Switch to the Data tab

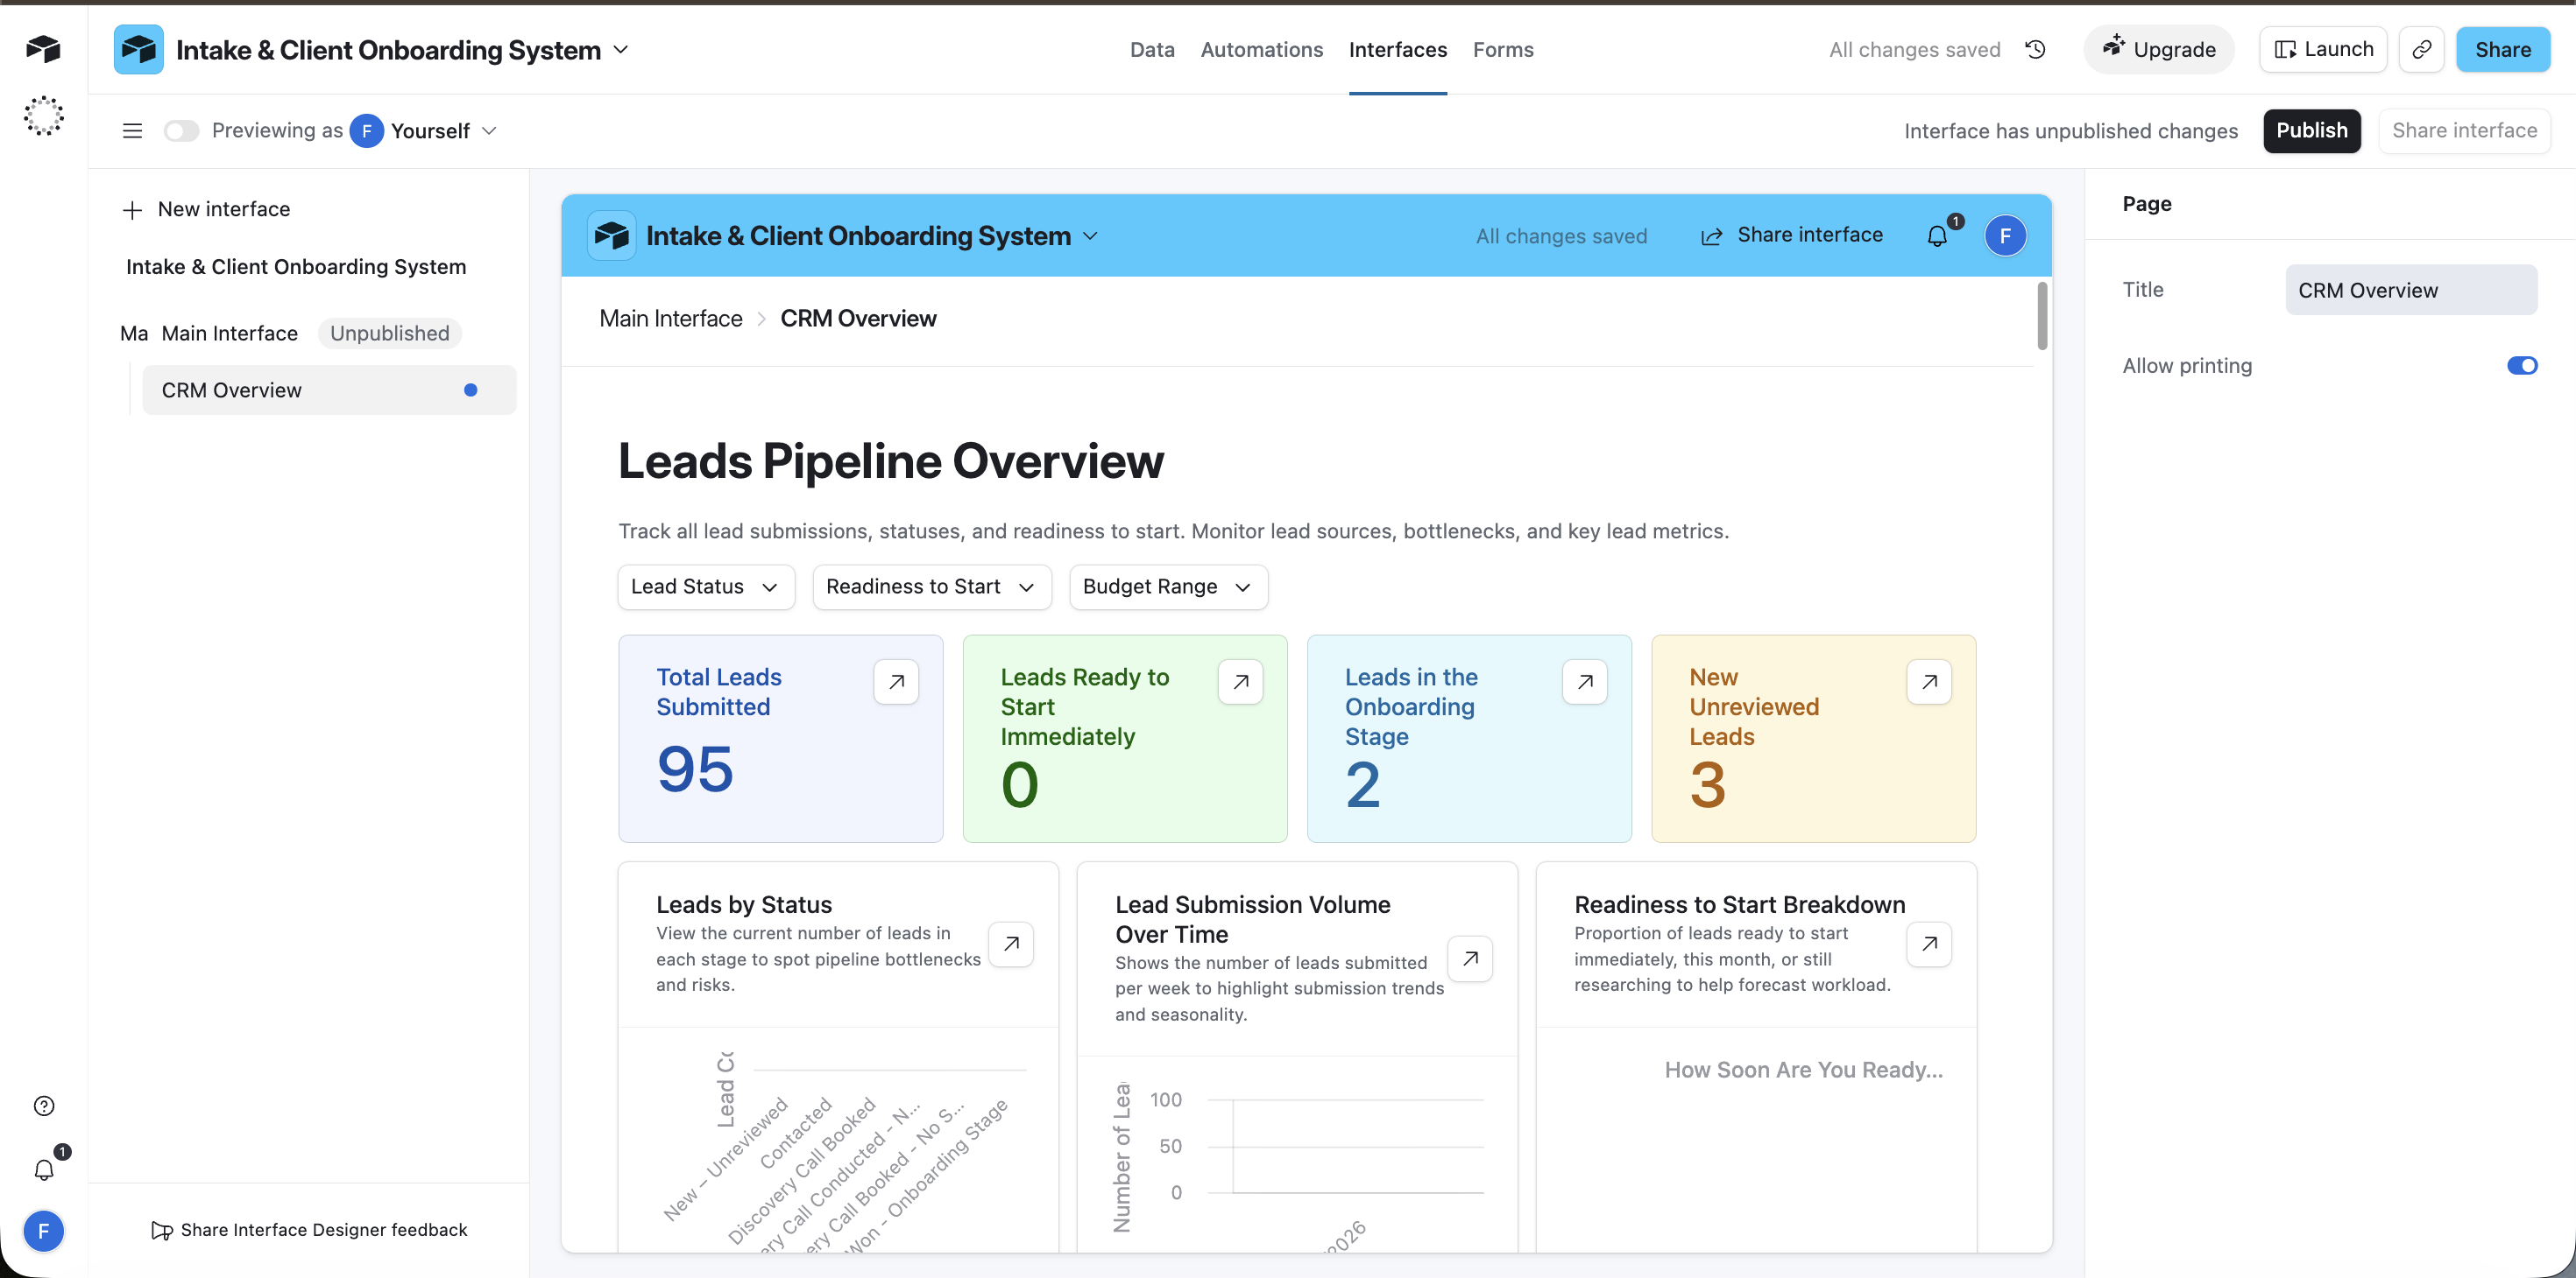pyautogui.click(x=1152, y=49)
